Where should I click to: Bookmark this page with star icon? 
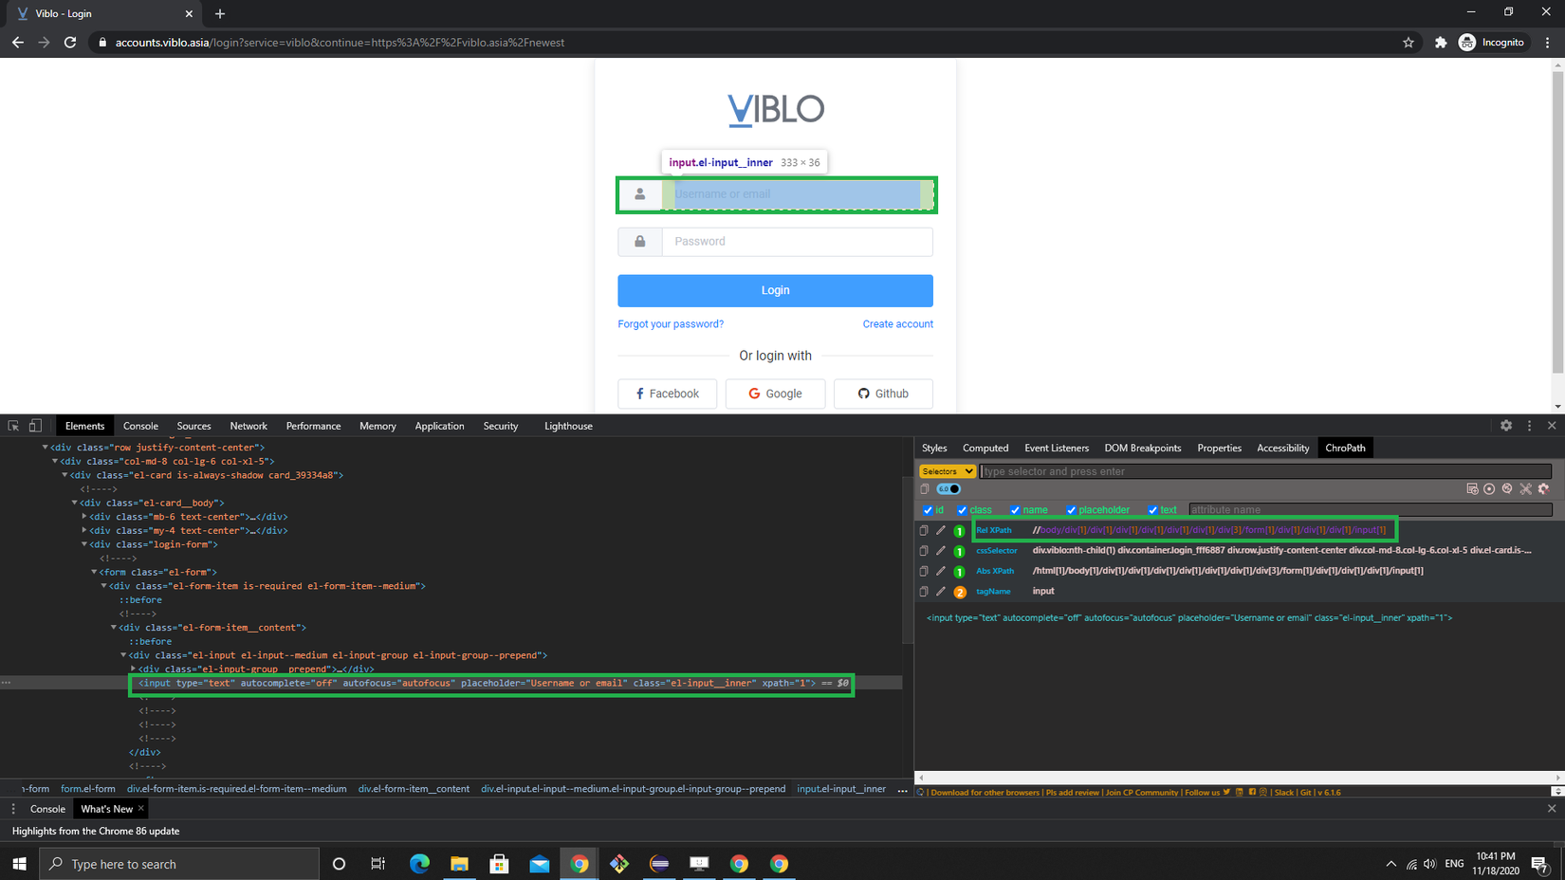(1408, 43)
